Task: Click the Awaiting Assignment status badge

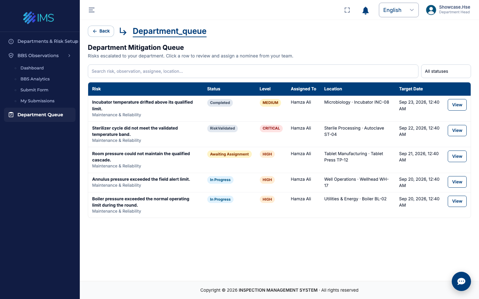Action: (x=230, y=154)
